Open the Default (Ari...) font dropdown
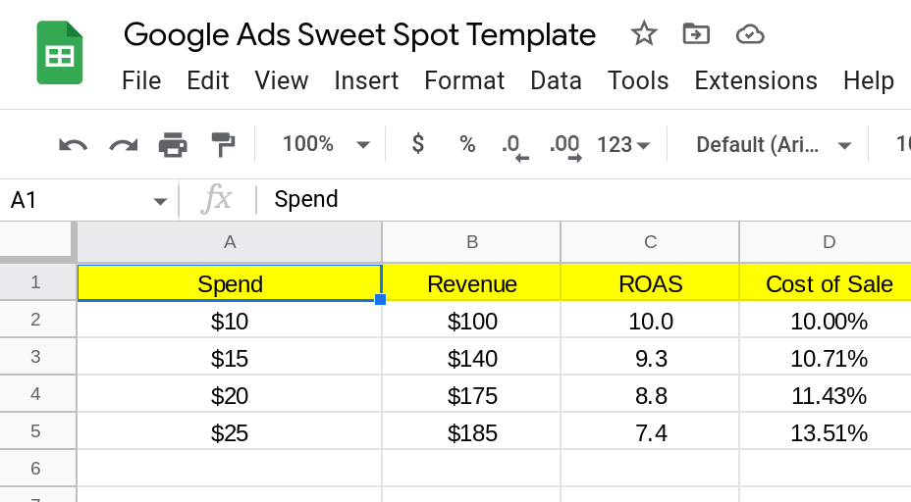The image size is (911, 502). click(x=774, y=144)
